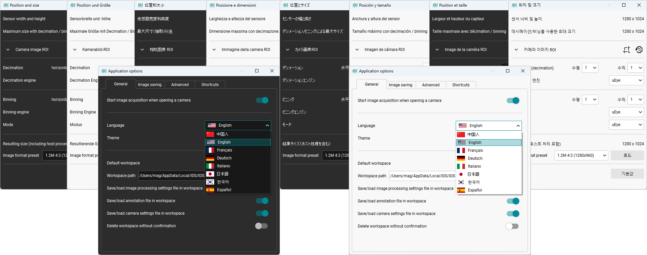Toggle start image acquisition in light dialog

[x=513, y=101]
